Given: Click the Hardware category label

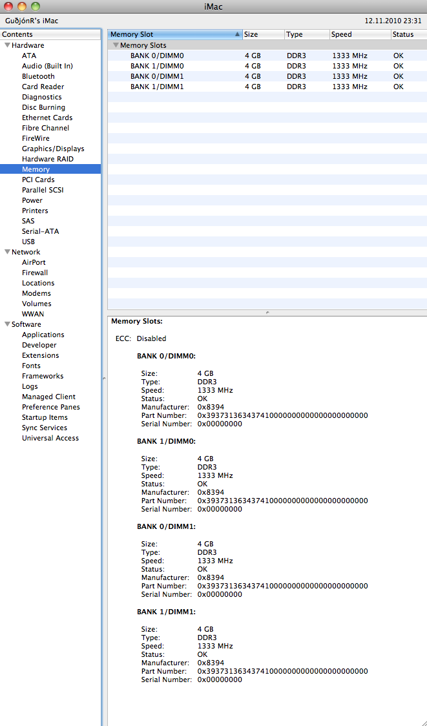Looking at the screenshot, I should (x=28, y=45).
